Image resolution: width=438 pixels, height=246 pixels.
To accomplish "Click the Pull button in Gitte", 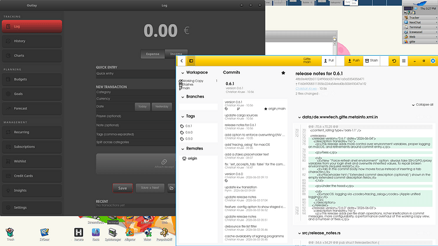I will click(x=329, y=60).
